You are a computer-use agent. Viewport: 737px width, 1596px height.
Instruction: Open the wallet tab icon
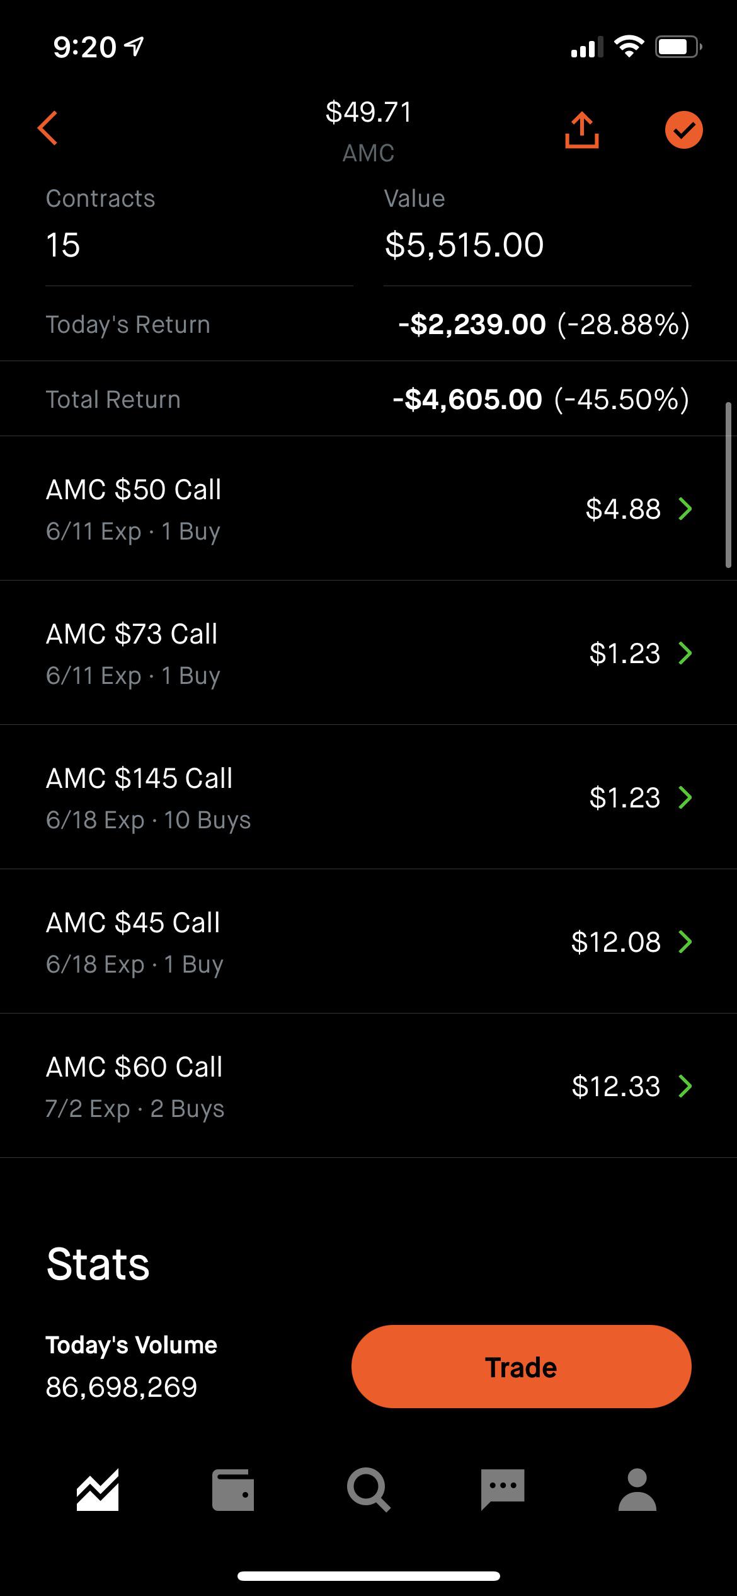tap(233, 1490)
